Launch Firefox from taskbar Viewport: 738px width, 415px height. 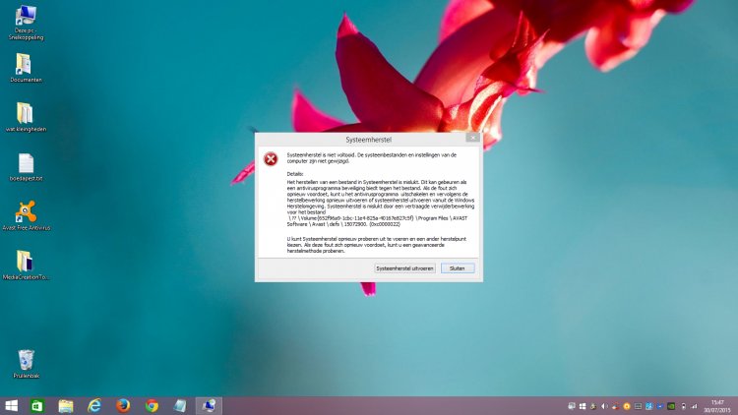[123, 405]
